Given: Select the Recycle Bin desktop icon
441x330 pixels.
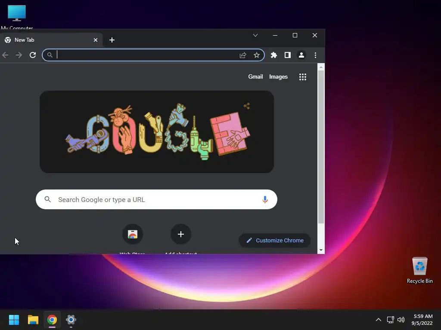Looking at the screenshot, I should pos(419,270).
